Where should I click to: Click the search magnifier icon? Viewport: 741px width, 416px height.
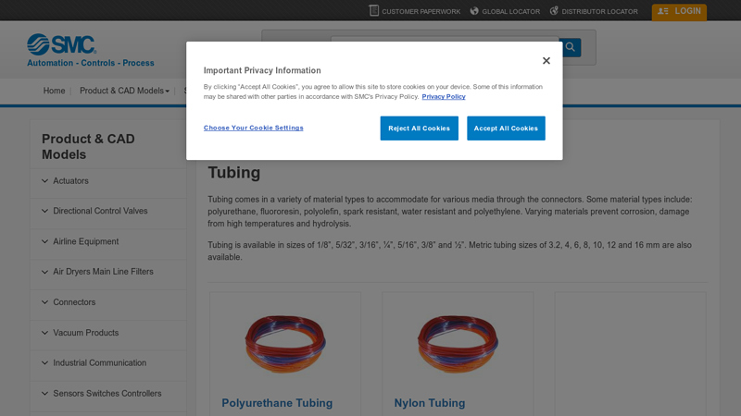pyautogui.click(x=571, y=47)
